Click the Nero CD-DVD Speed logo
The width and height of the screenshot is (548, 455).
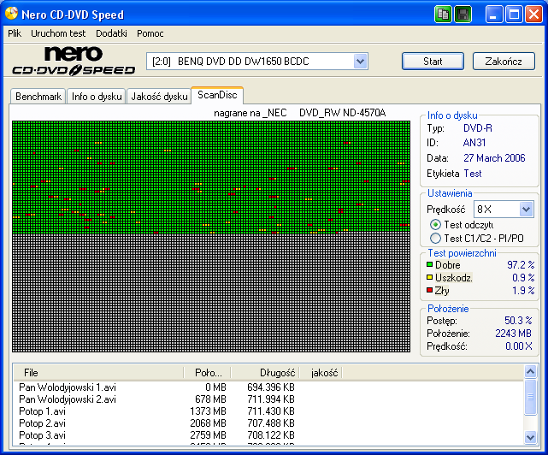point(74,61)
